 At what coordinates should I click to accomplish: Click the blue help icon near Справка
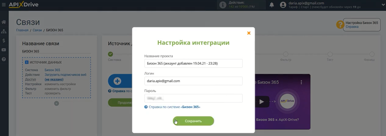[x=110, y=91]
